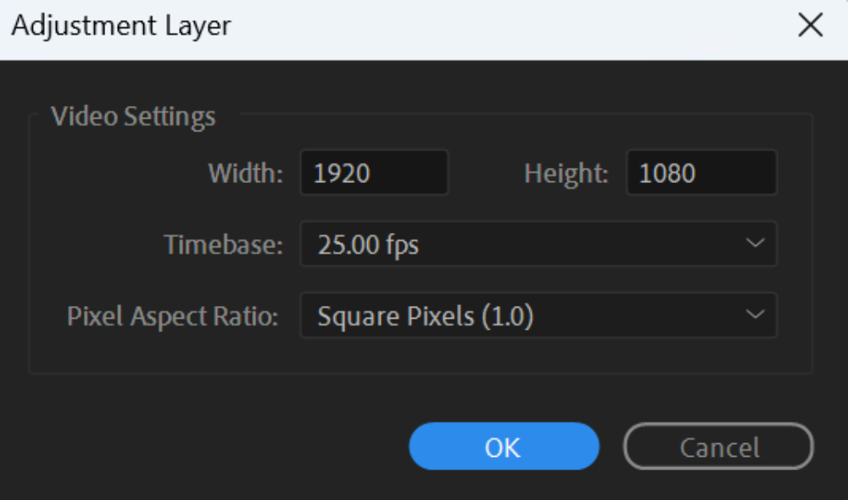
Task: Select the Height input field
Action: 700,172
